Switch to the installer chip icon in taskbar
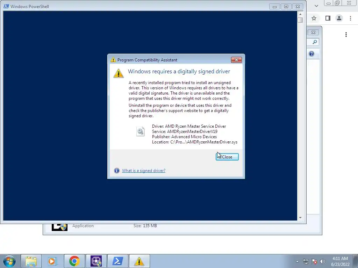 pyautogui.click(x=96, y=261)
